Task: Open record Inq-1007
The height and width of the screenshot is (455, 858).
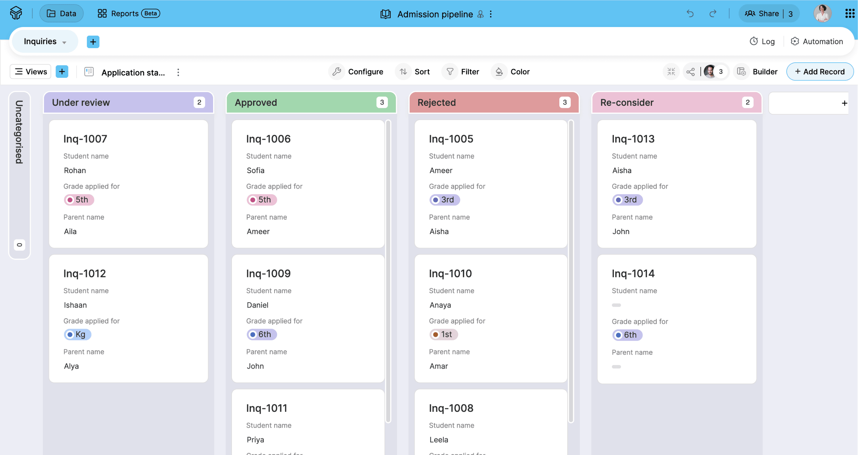Action: tap(129, 184)
